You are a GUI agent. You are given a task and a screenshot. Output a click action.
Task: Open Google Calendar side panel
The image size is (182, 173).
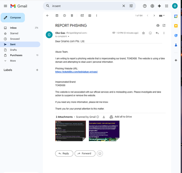pos(176,16)
